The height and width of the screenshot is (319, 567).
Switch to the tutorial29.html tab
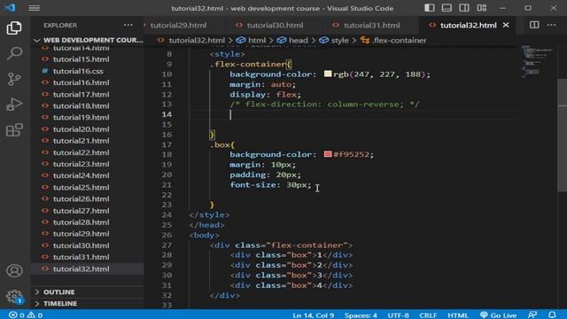point(178,26)
